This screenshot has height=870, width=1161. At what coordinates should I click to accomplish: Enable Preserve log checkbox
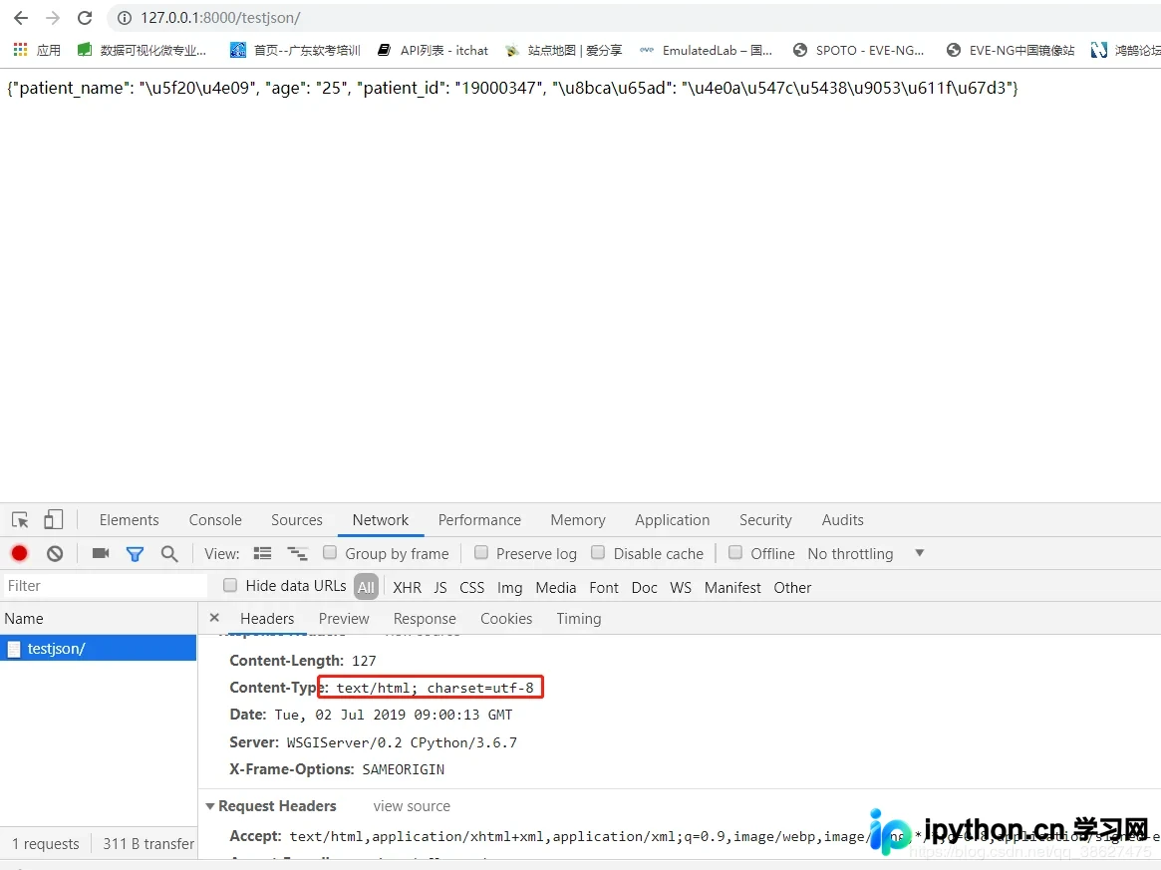point(481,552)
